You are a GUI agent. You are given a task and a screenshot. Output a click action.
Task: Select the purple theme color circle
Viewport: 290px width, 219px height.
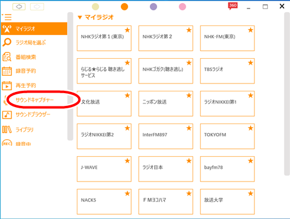click(153, 7)
